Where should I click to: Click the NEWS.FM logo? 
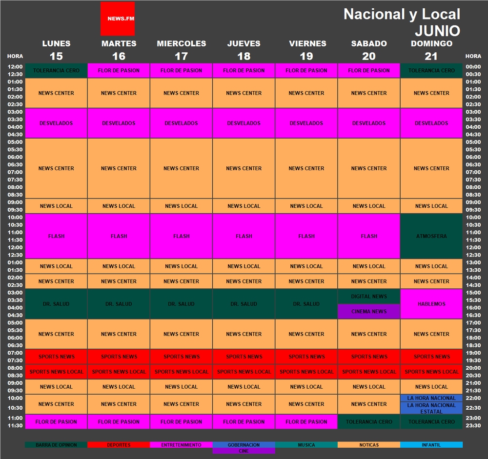pos(118,18)
